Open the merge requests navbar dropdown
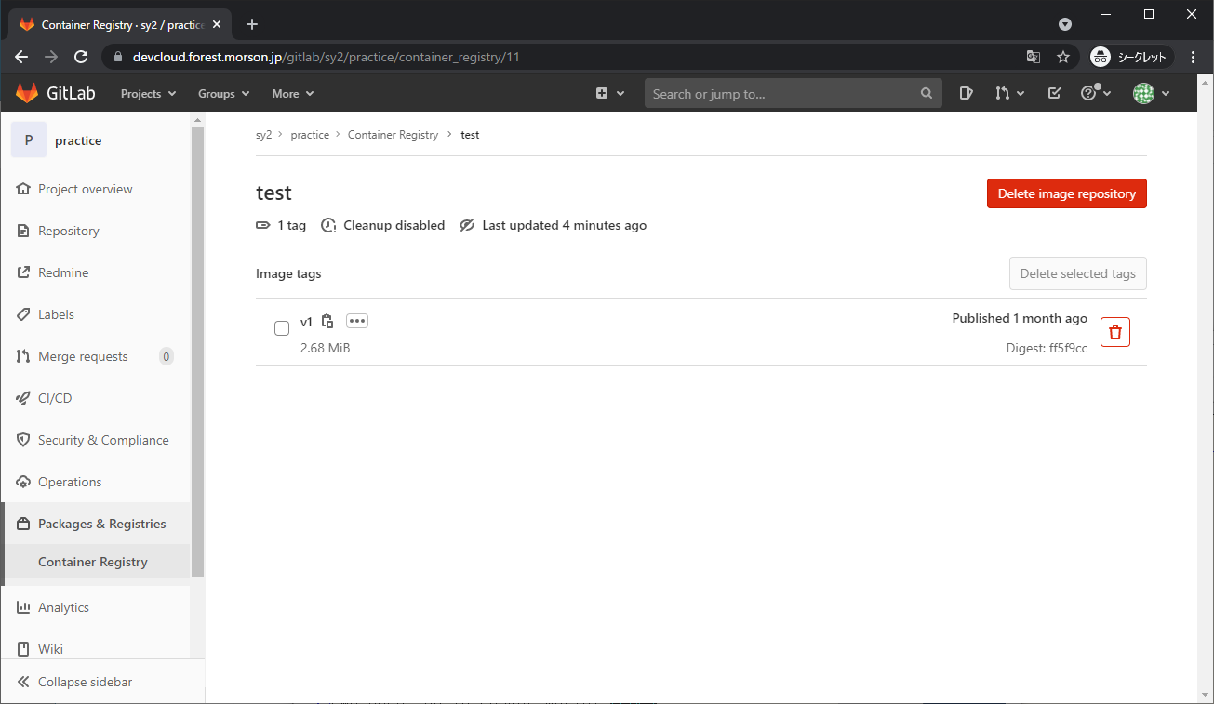The height and width of the screenshot is (704, 1214). [x=1009, y=93]
